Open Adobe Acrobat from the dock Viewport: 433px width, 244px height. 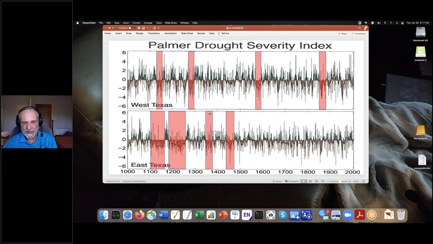pyautogui.click(x=360, y=215)
